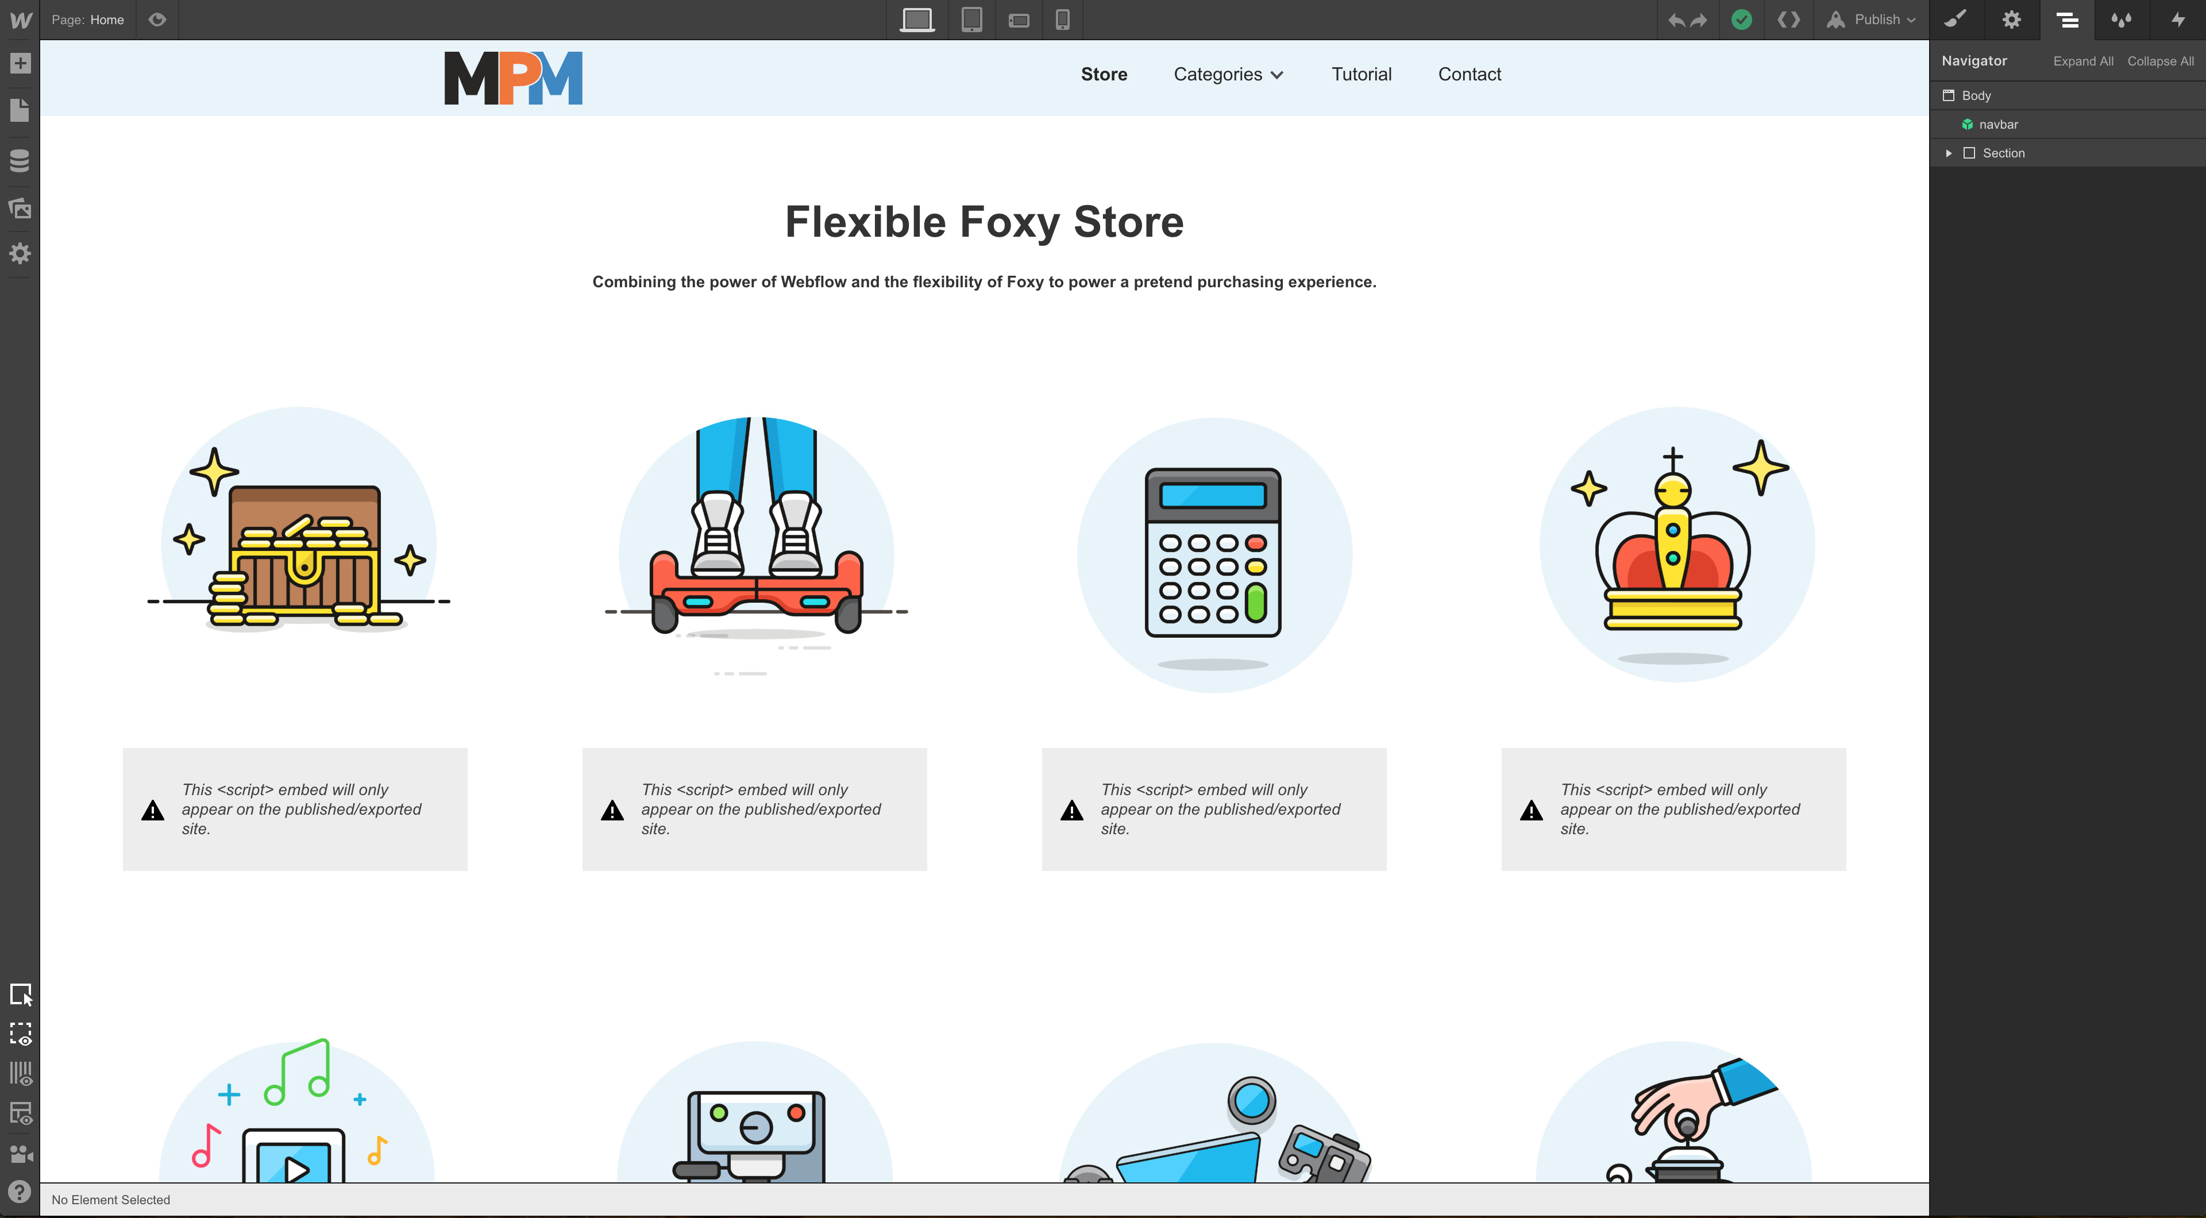
Task: Expand the Section node in Navigator
Action: click(x=1948, y=153)
